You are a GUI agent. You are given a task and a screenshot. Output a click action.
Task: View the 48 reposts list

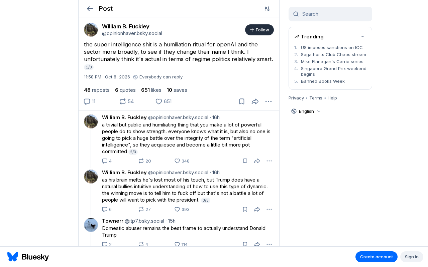pos(97,90)
